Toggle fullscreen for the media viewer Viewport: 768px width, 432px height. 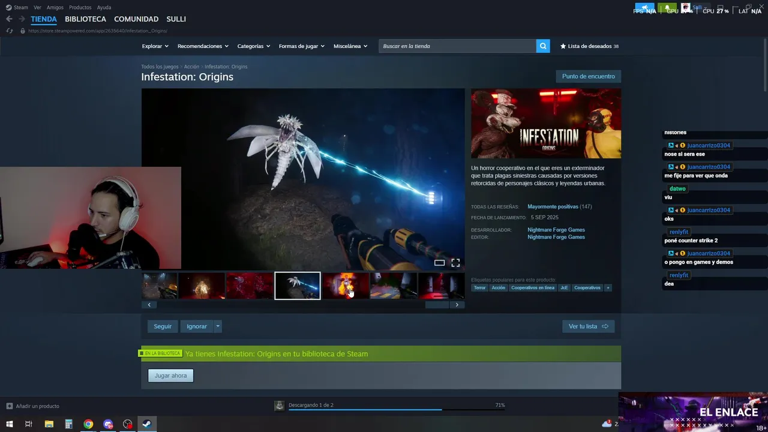(455, 263)
